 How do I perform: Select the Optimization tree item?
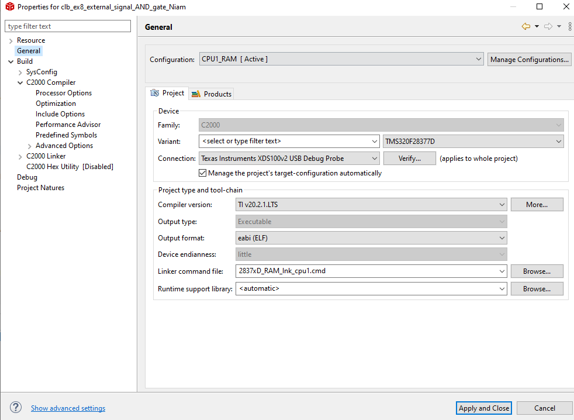coord(56,103)
